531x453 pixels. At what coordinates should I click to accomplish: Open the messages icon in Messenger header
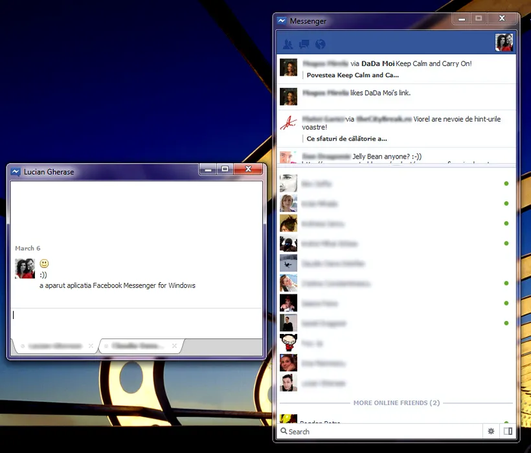pyautogui.click(x=304, y=45)
